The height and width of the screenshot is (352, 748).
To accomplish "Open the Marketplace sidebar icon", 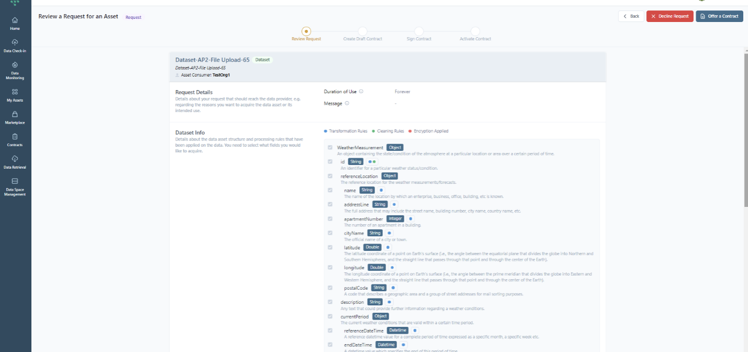I will (x=15, y=117).
